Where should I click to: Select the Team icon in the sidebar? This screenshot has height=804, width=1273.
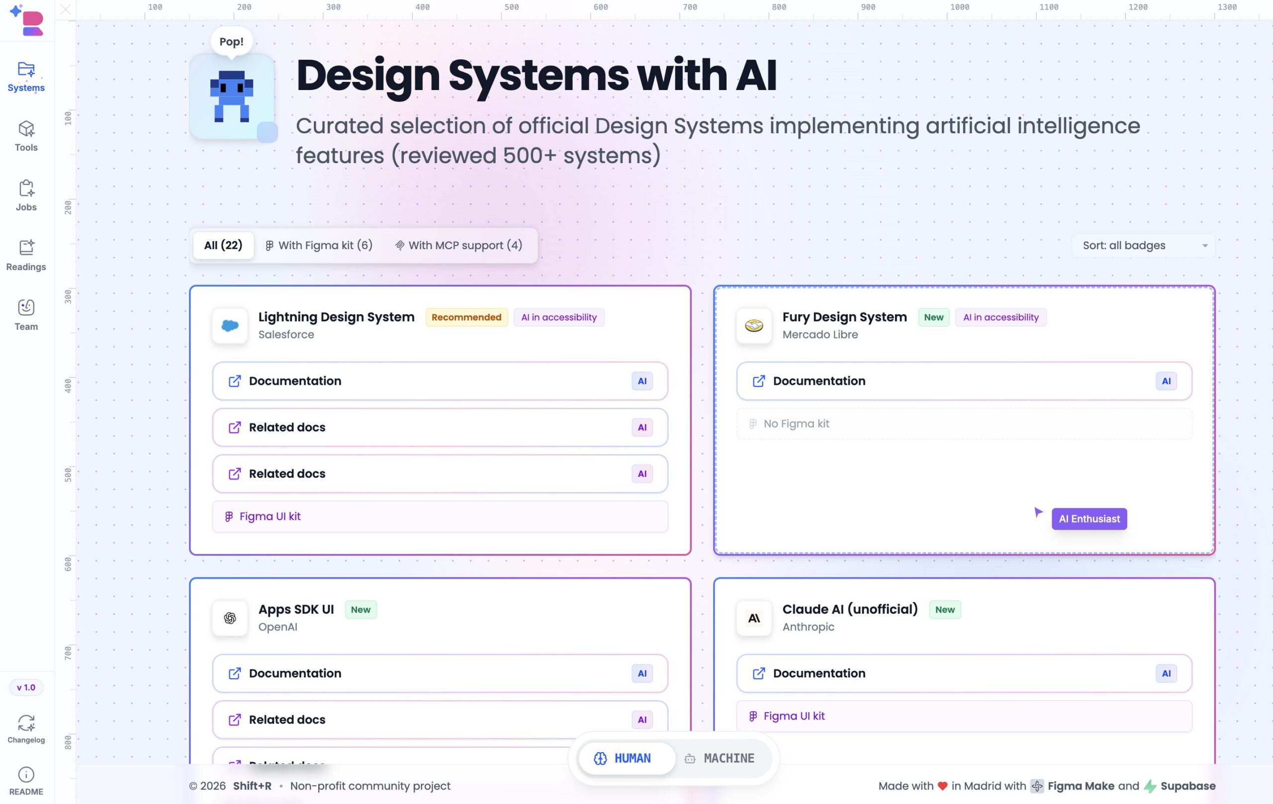26,315
